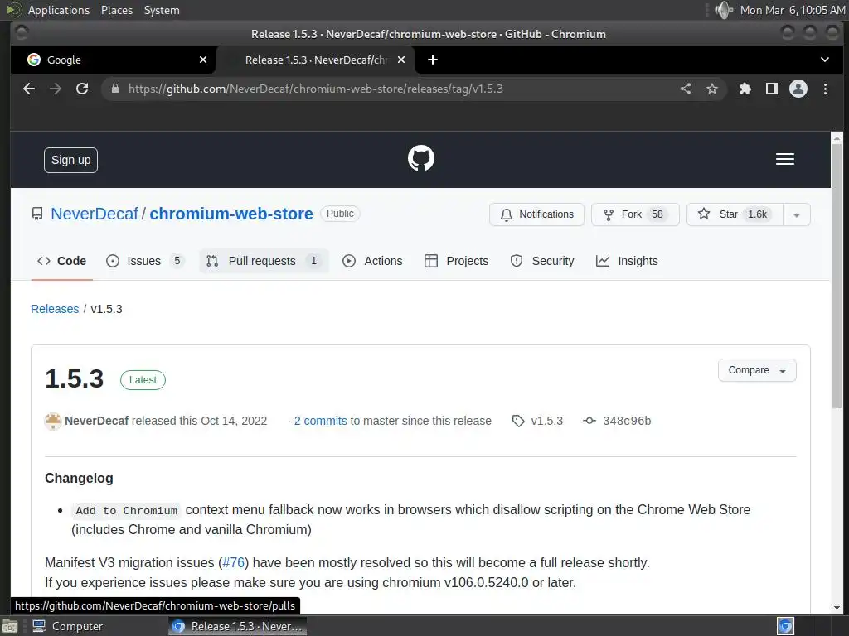The width and height of the screenshot is (849, 636).
Task: Click the Chromium icon in bottom-right tray
Action: point(785,626)
